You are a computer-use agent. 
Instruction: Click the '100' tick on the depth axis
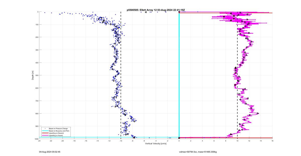point(37,25)
